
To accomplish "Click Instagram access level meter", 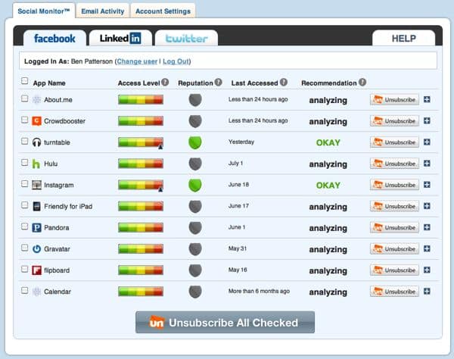I will (141, 185).
